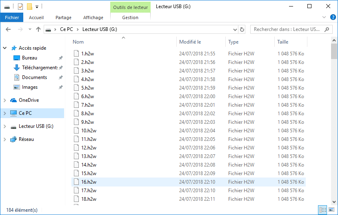Click the file icon of 14.h2w

point(76,165)
